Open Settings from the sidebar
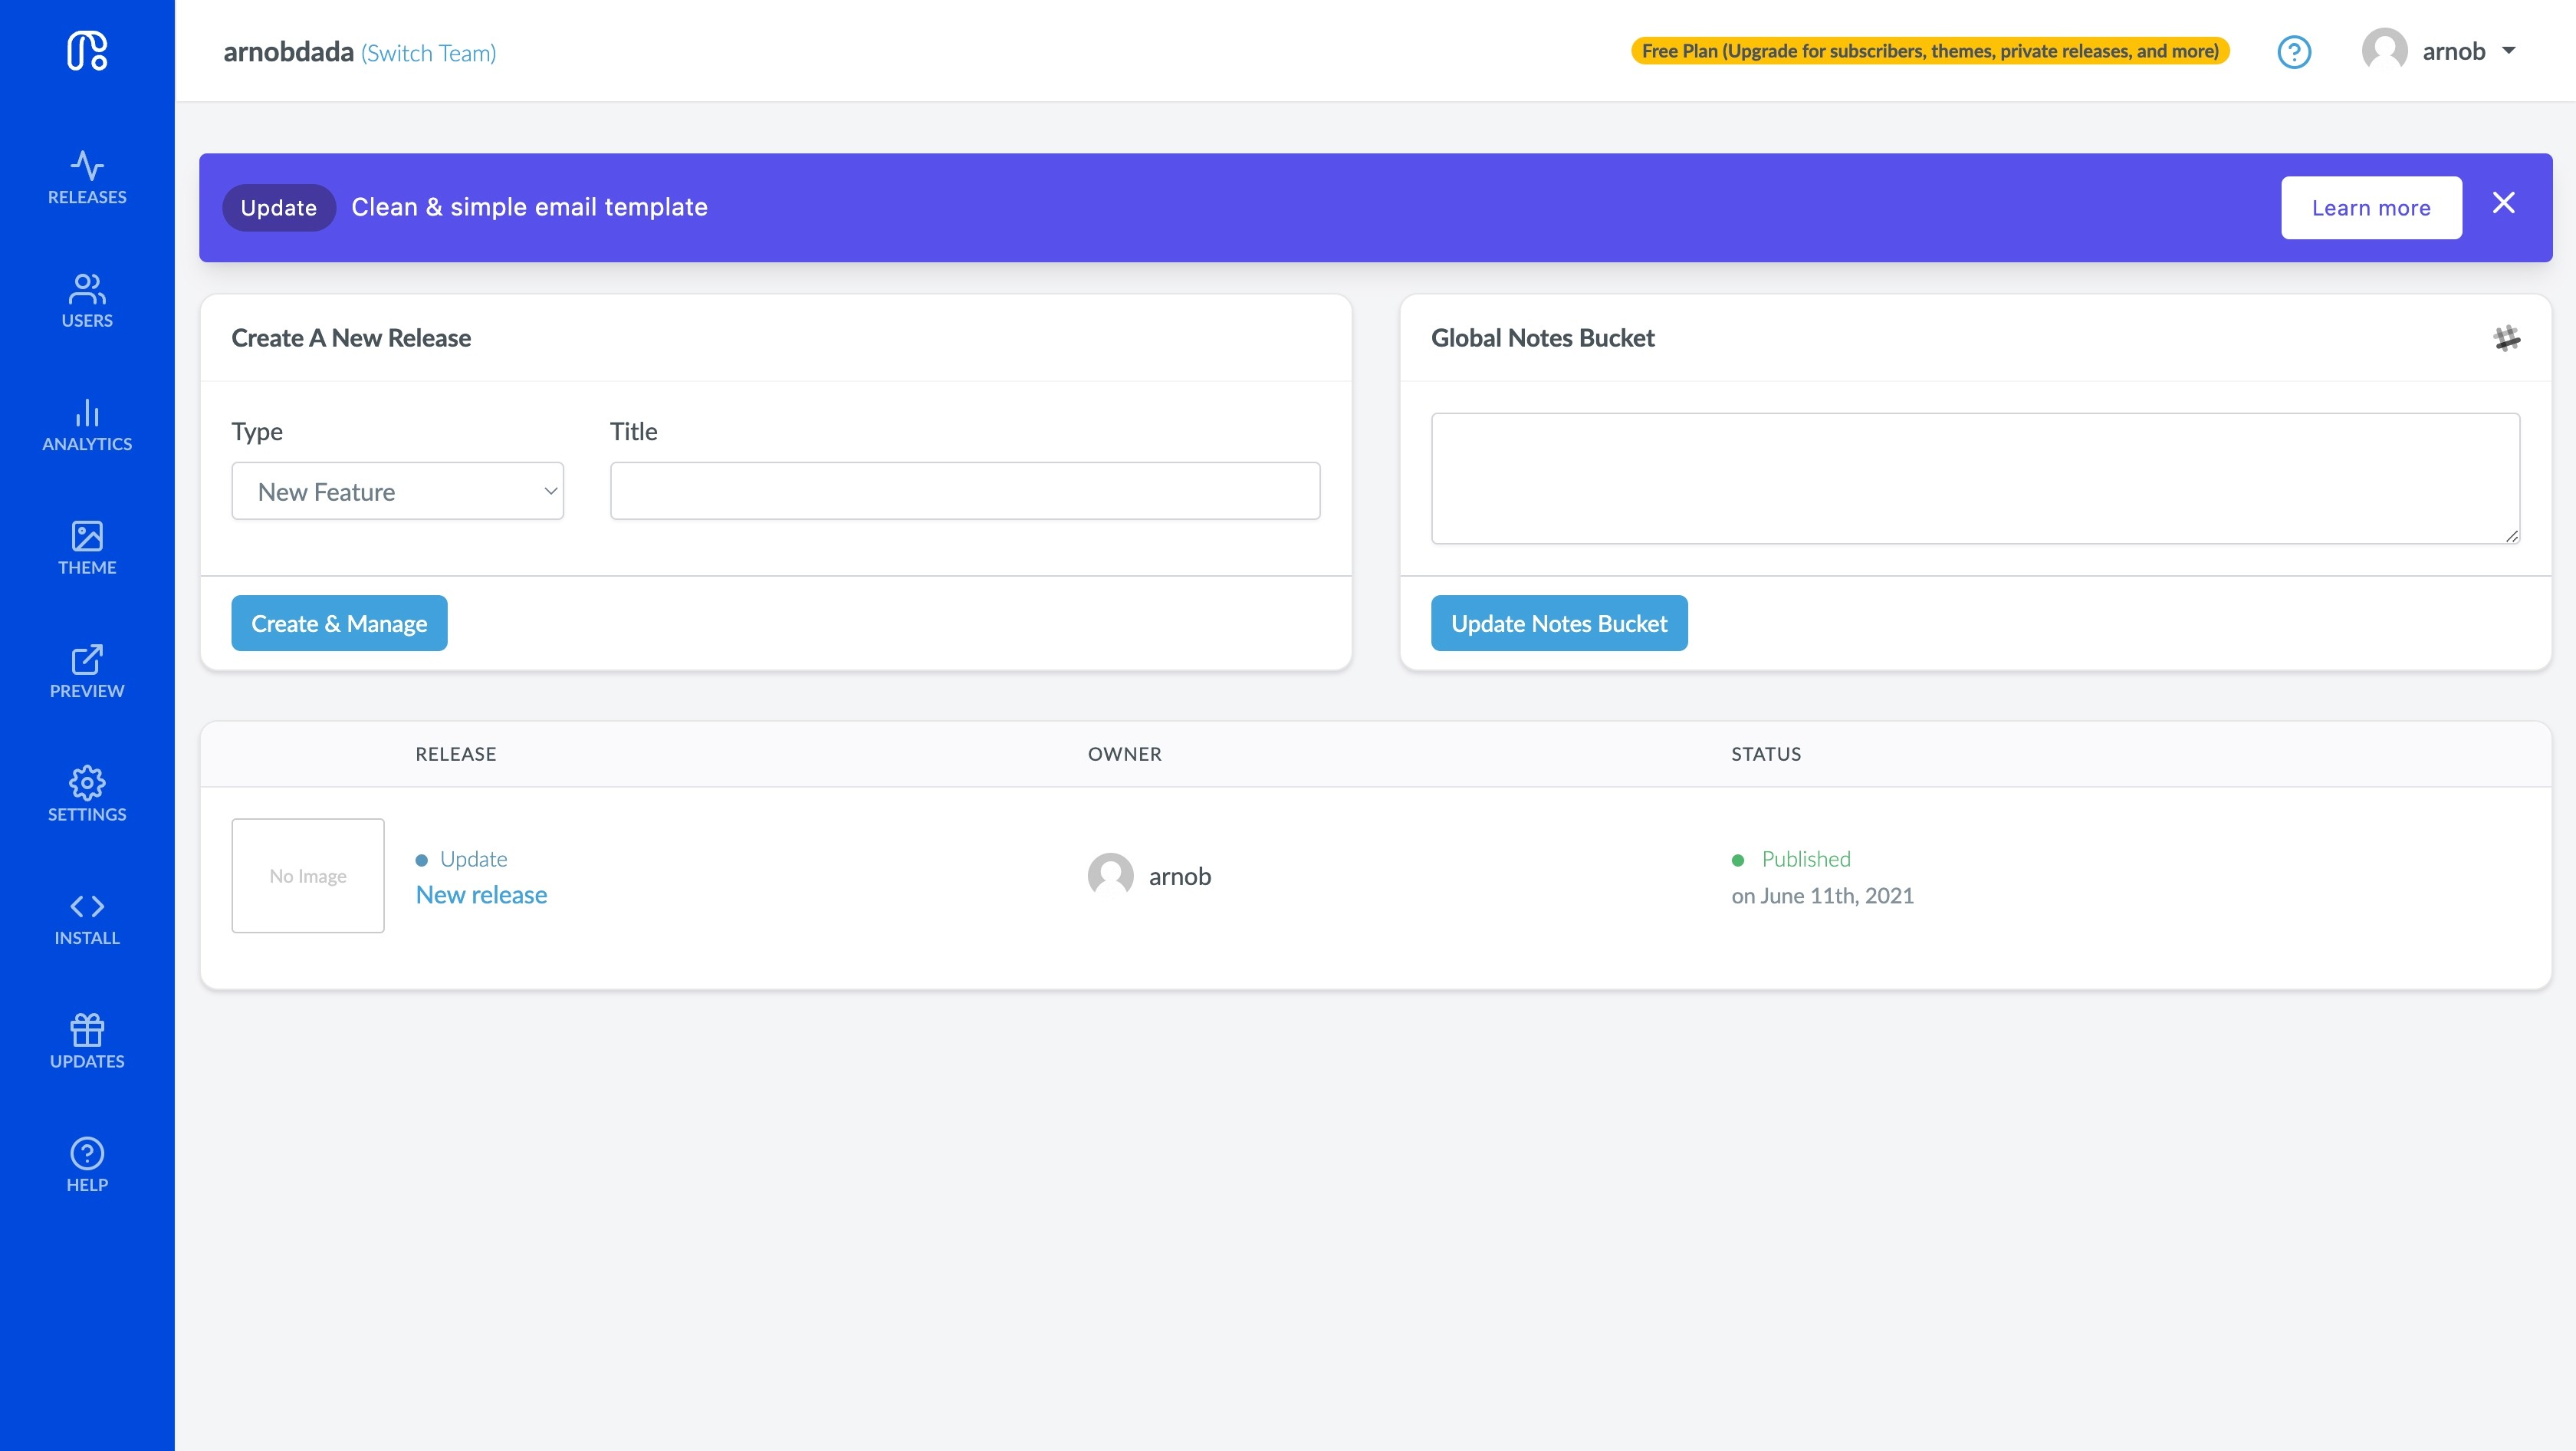2576x1451 pixels. click(87, 795)
